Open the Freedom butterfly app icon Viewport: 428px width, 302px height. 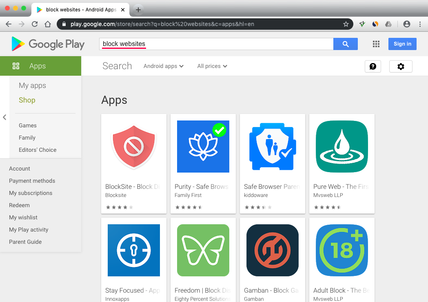click(x=203, y=250)
